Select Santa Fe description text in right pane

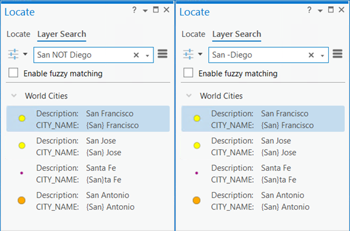(276, 168)
